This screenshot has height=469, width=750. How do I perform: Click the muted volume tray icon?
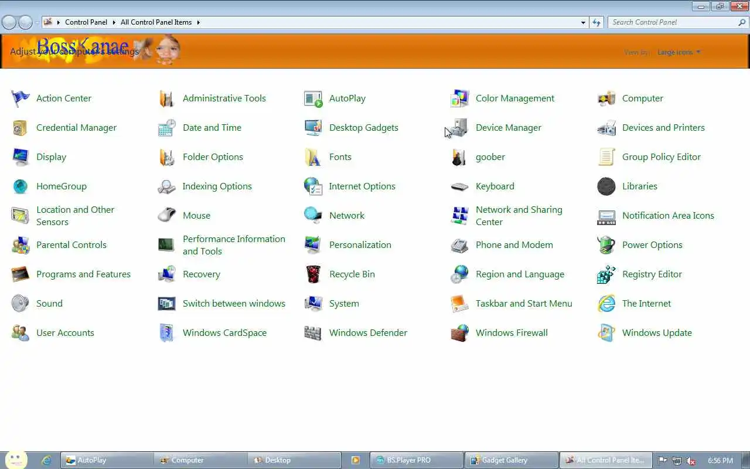pos(691,461)
